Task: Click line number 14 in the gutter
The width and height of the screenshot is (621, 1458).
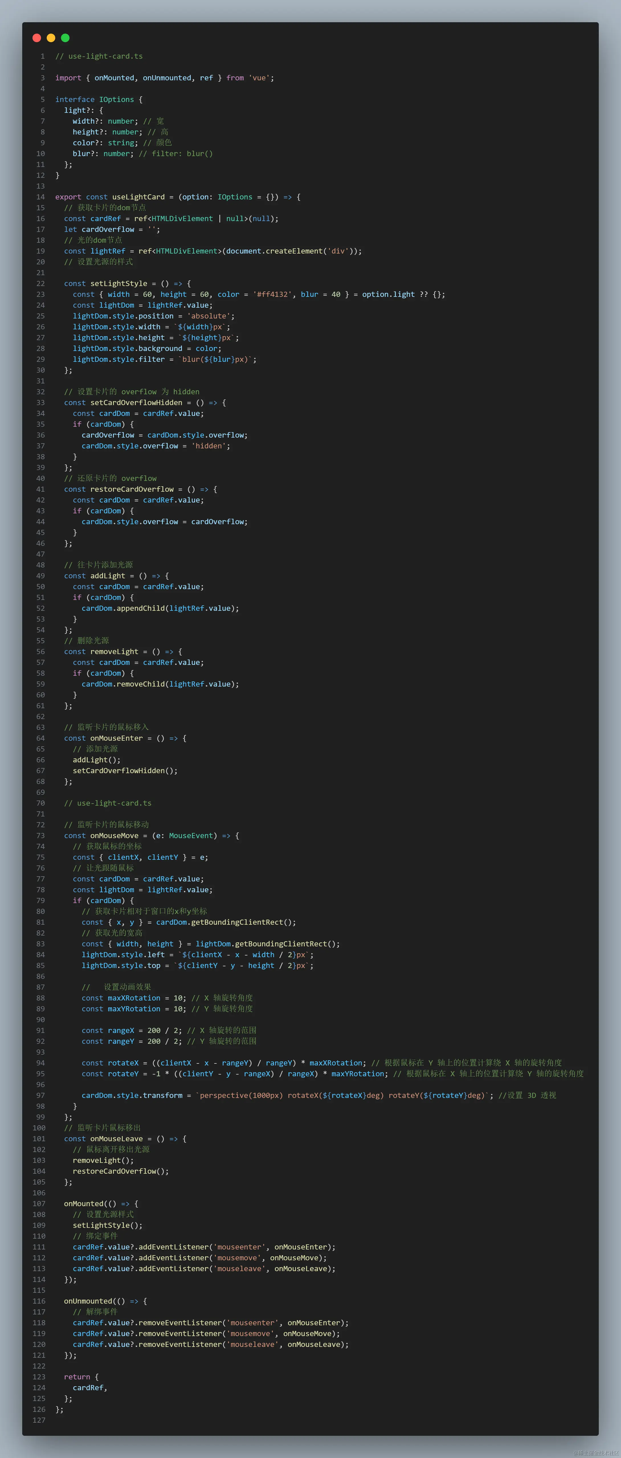Action: [x=40, y=197]
